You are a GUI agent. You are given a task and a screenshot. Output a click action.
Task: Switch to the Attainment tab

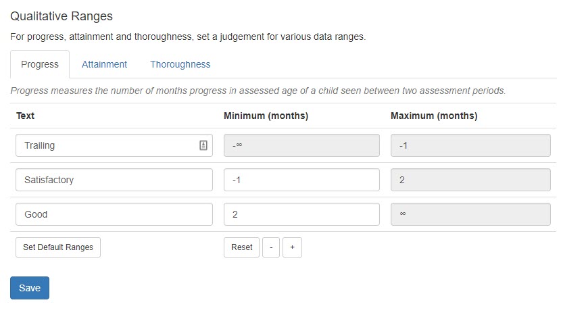(x=104, y=64)
